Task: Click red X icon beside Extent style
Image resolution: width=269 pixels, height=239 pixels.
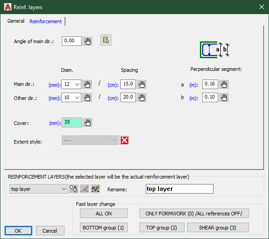Action: pos(125,140)
